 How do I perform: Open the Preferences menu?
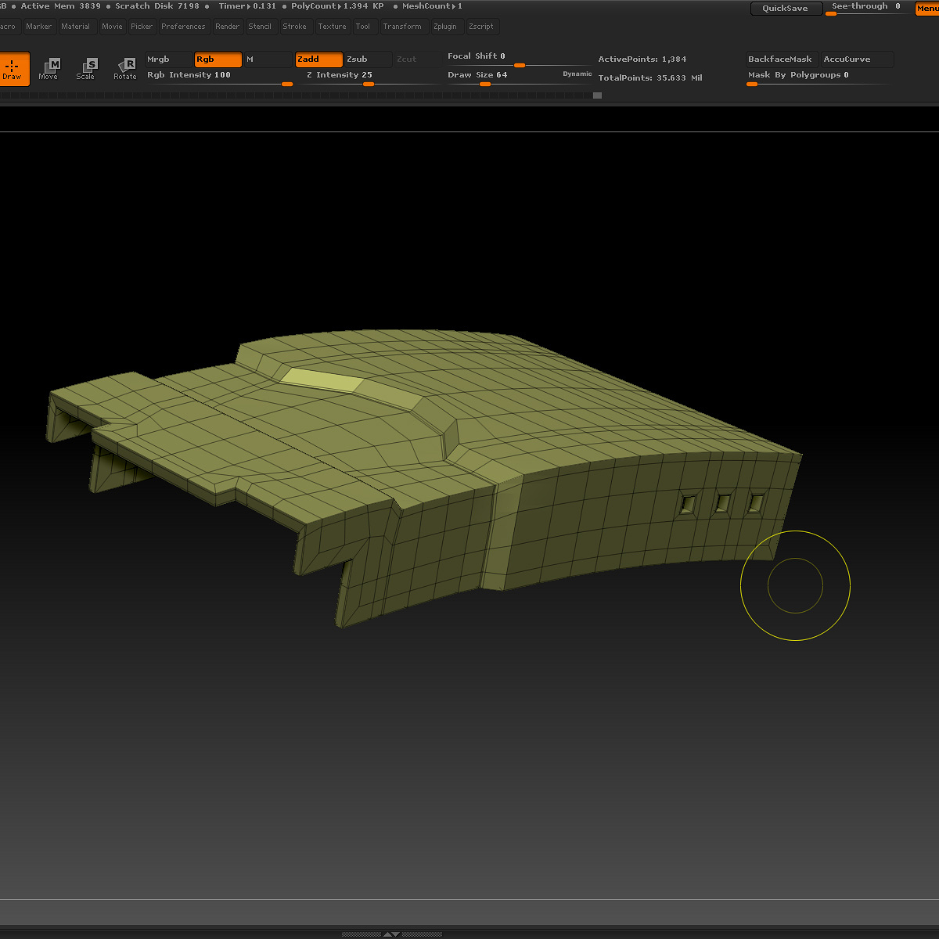[x=183, y=27]
